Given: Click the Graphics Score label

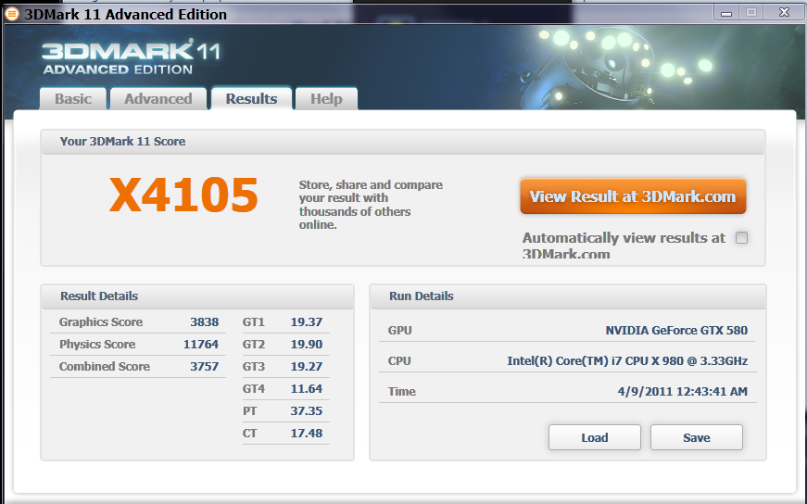Looking at the screenshot, I should pyautogui.click(x=101, y=321).
